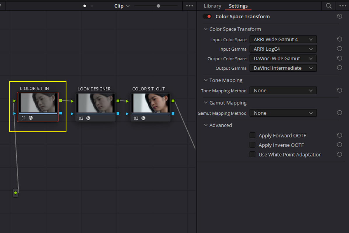This screenshot has height=233, width=349.
Task: Reset the Use White Point Adaptation option
Action: [x=339, y=155]
